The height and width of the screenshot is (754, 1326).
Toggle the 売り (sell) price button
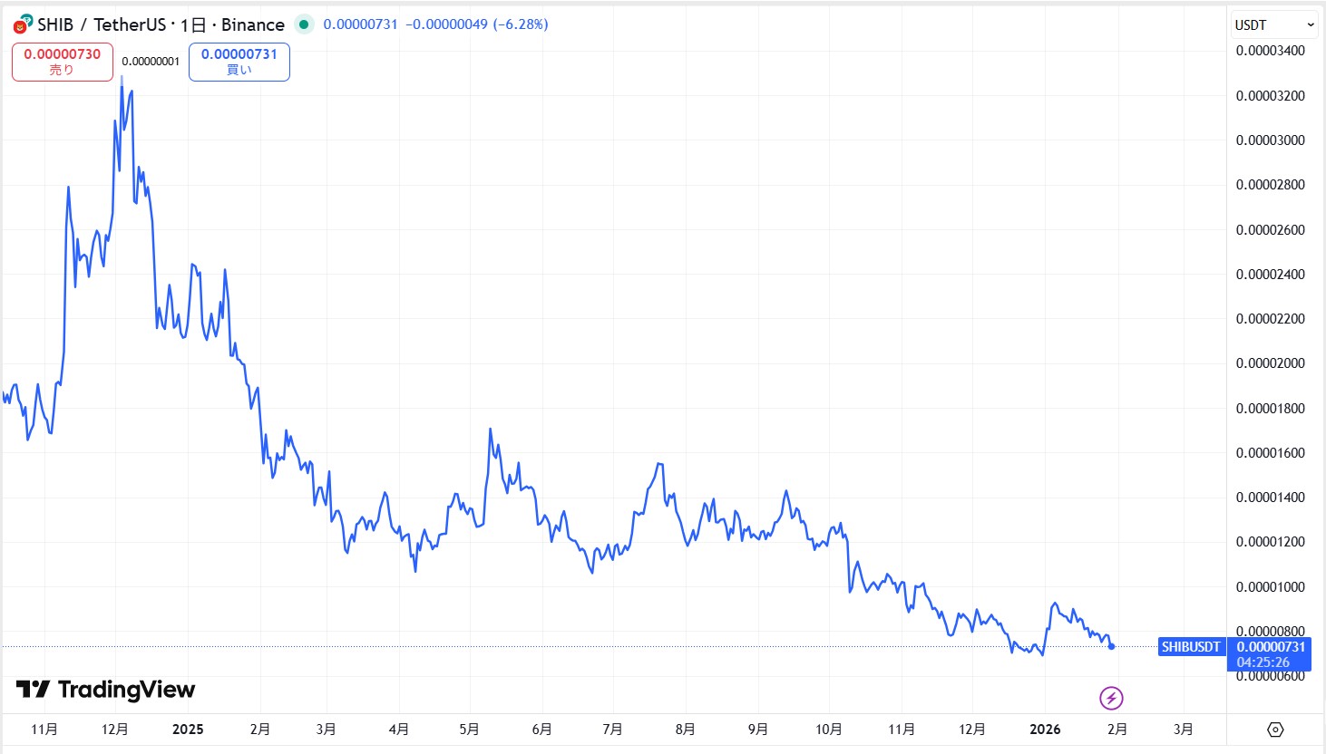tap(62, 61)
